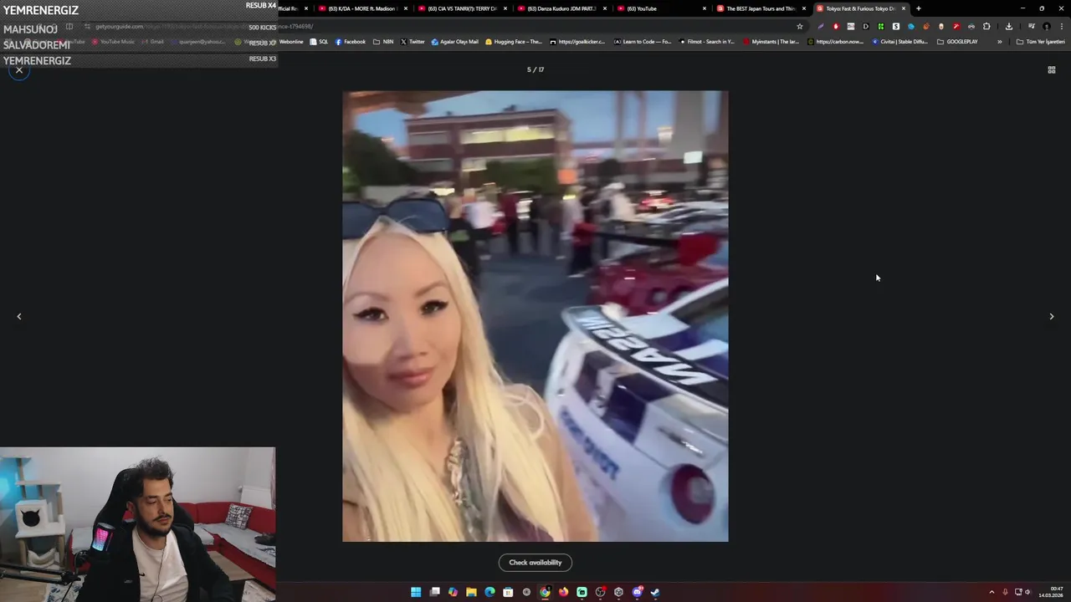Open the Filmot - Search bookmark
This screenshot has width=1071, height=602.
[x=706, y=42]
